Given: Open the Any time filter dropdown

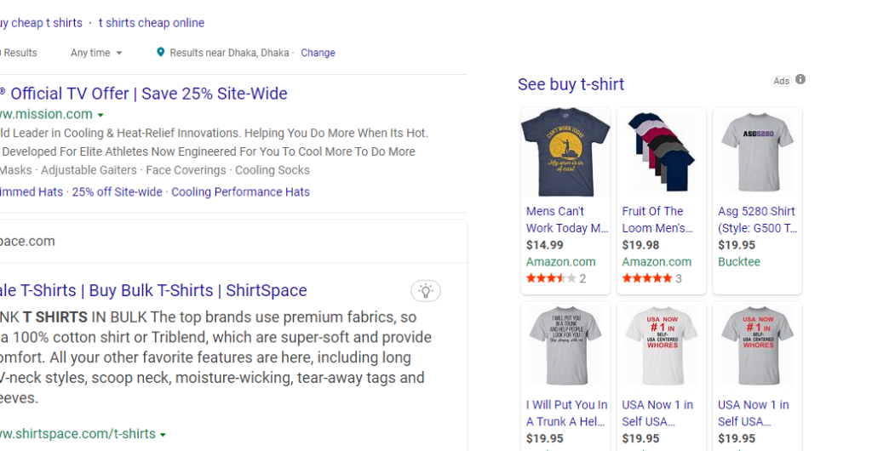Looking at the screenshot, I should coord(96,53).
